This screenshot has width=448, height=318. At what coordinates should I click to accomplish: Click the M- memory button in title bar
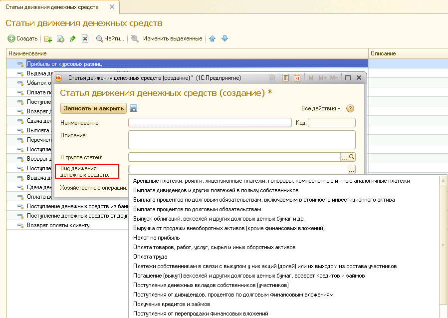tap(334, 78)
